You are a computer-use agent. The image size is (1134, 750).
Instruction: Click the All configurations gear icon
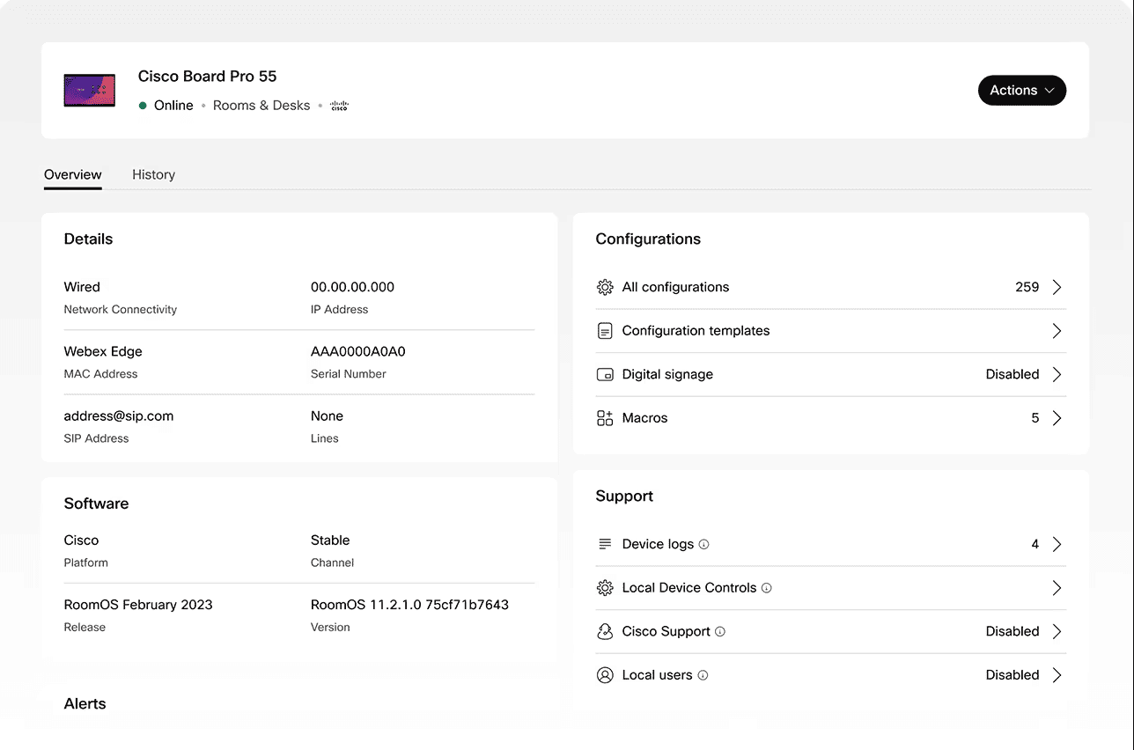(605, 287)
